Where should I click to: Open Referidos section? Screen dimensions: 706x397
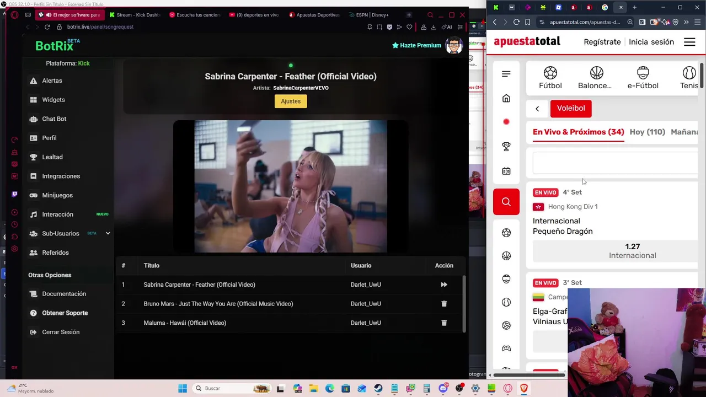point(55,253)
